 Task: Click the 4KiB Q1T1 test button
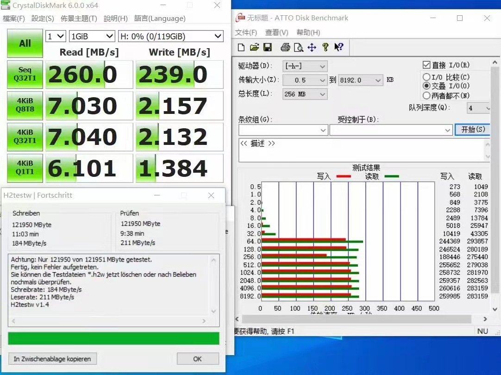coord(25,168)
